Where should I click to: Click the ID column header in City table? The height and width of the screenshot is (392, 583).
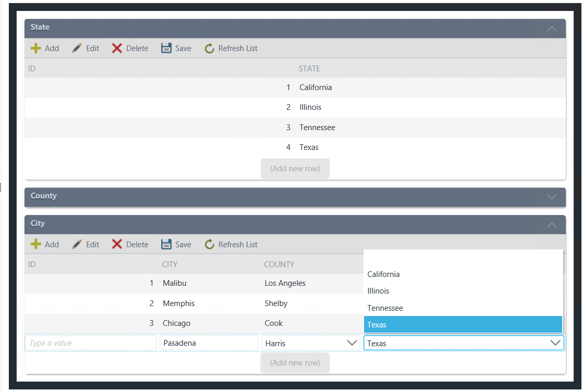pos(32,264)
